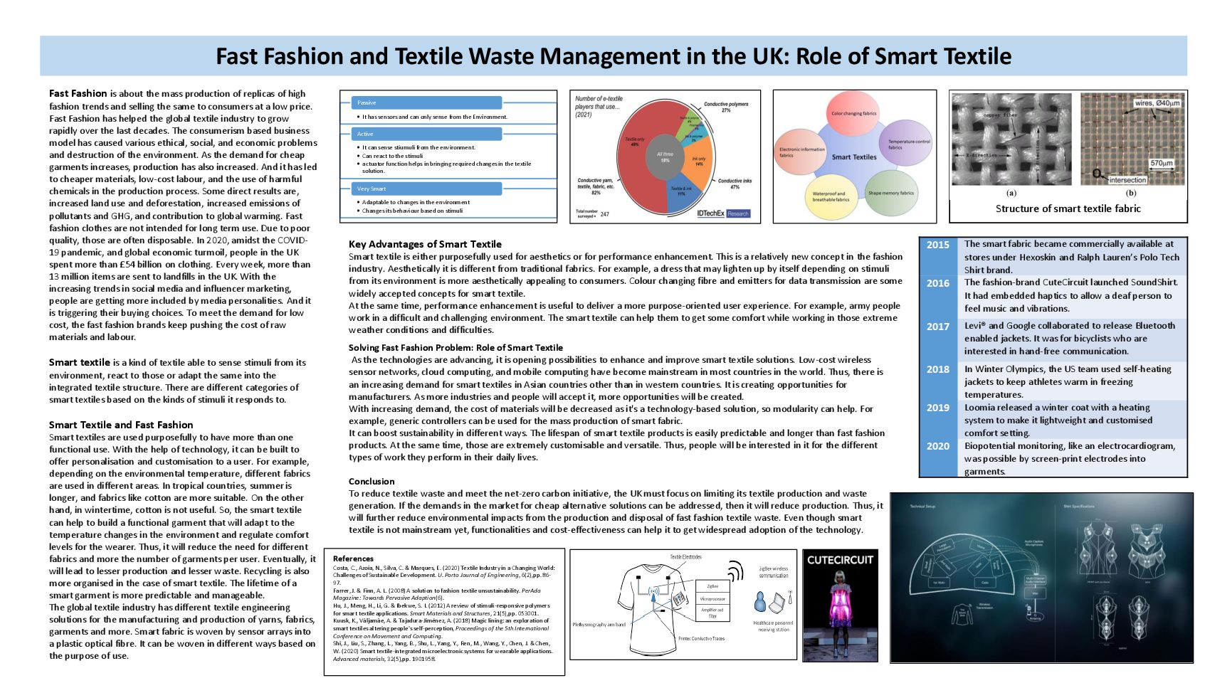Click the bold 'Smart textile' definition term
Image resolution: width=1215 pixels, height=683 pixels.
click(79, 362)
